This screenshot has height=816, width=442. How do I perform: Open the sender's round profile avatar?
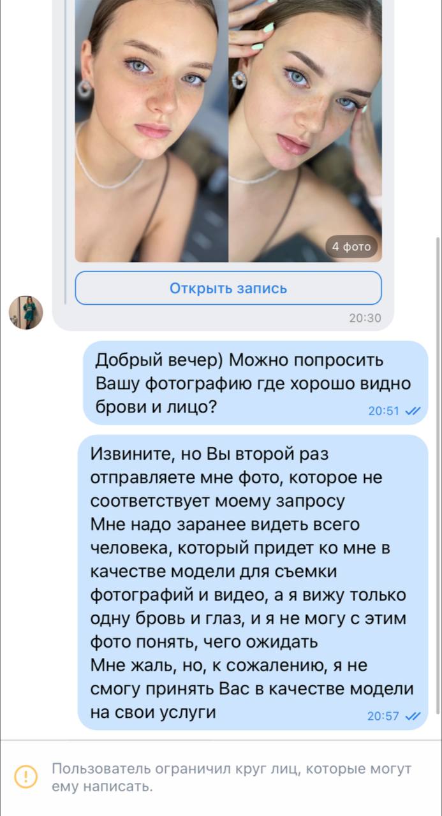tap(26, 312)
